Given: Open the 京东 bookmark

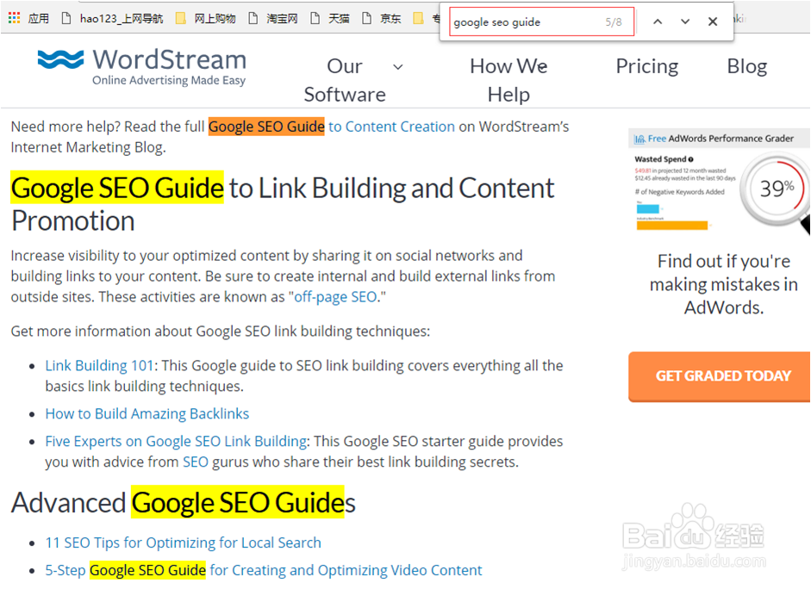Looking at the screenshot, I should [x=382, y=19].
